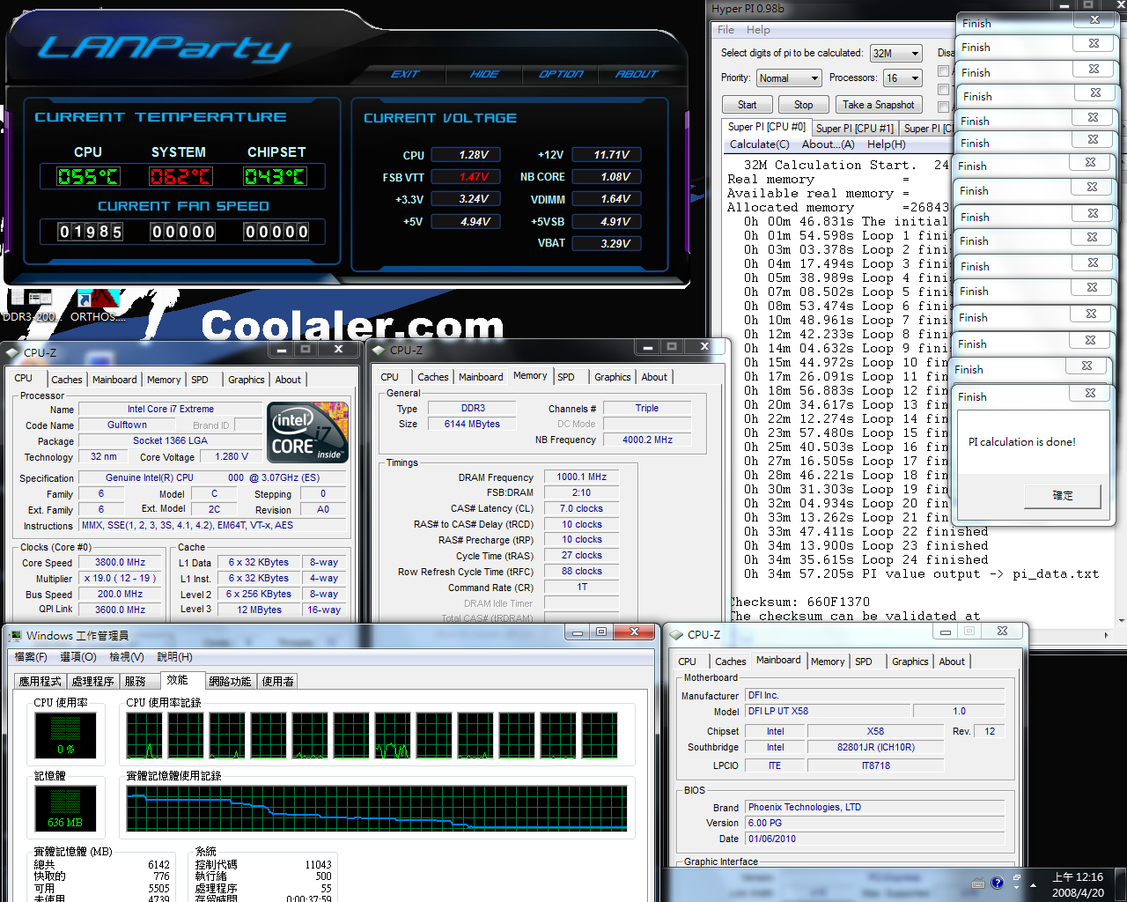Click the Windows Task Manager title icon
The height and width of the screenshot is (902, 1127).
15,635
